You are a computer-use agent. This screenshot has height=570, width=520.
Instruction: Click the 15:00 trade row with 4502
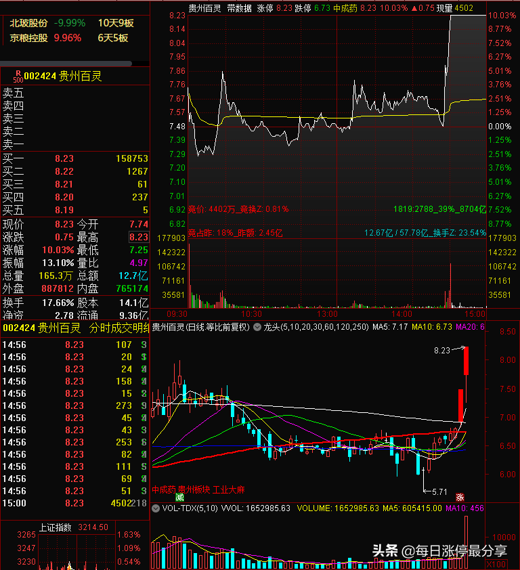pos(75,504)
